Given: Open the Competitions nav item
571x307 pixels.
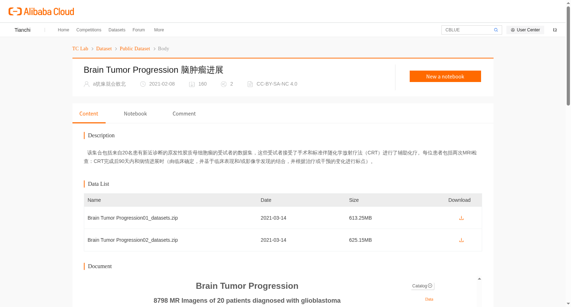Looking at the screenshot, I should 89,30.
